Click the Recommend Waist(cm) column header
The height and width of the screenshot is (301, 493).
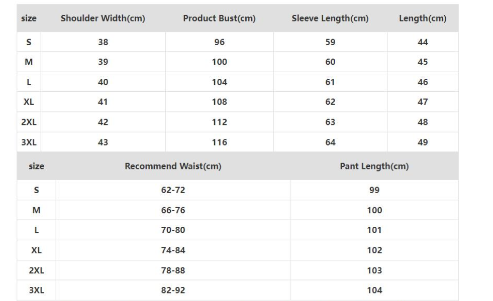pos(173,167)
